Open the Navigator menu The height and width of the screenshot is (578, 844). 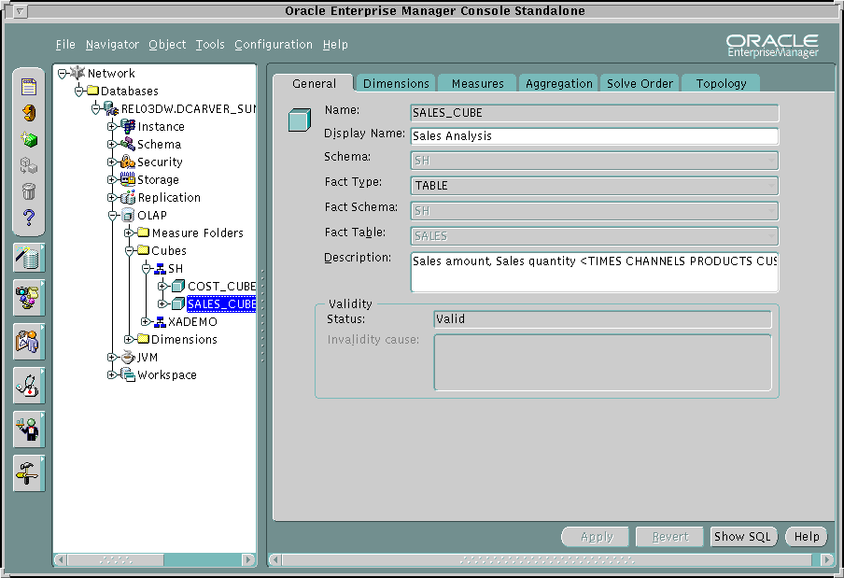[112, 44]
